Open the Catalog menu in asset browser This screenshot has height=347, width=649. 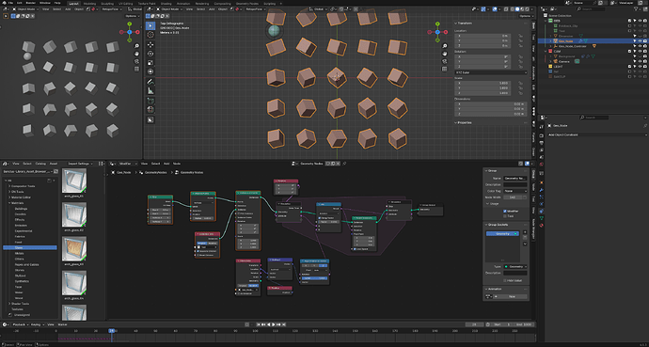pos(41,164)
